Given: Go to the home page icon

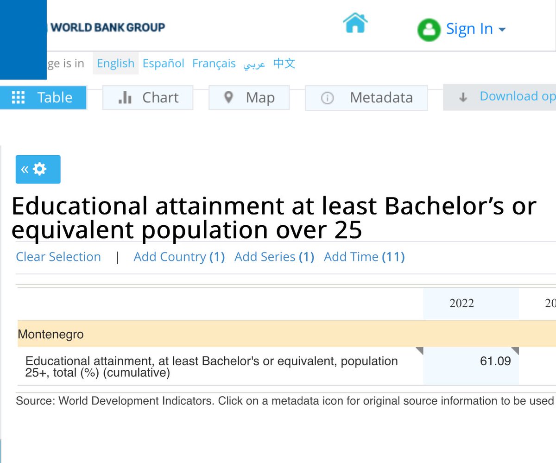Looking at the screenshot, I should tap(355, 23).
